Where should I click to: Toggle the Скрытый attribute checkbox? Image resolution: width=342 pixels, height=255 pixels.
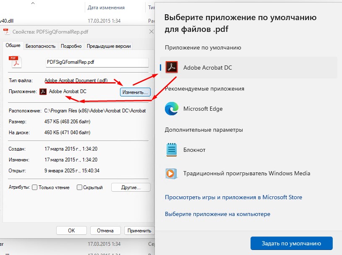point(79,187)
